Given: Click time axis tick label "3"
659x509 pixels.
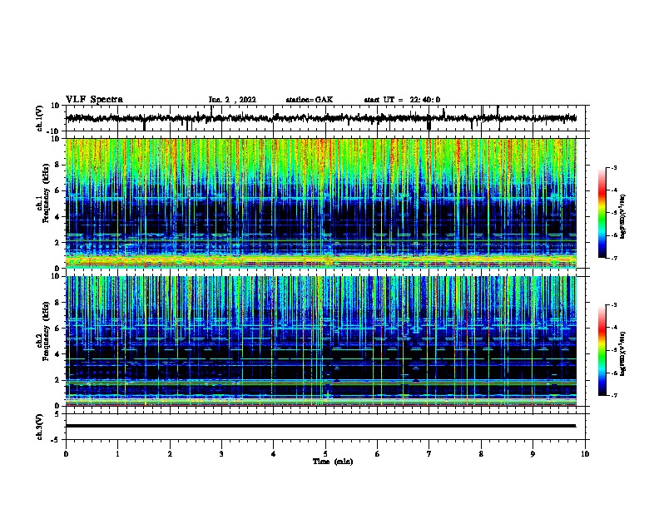Looking at the screenshot, I should point(221,454).
